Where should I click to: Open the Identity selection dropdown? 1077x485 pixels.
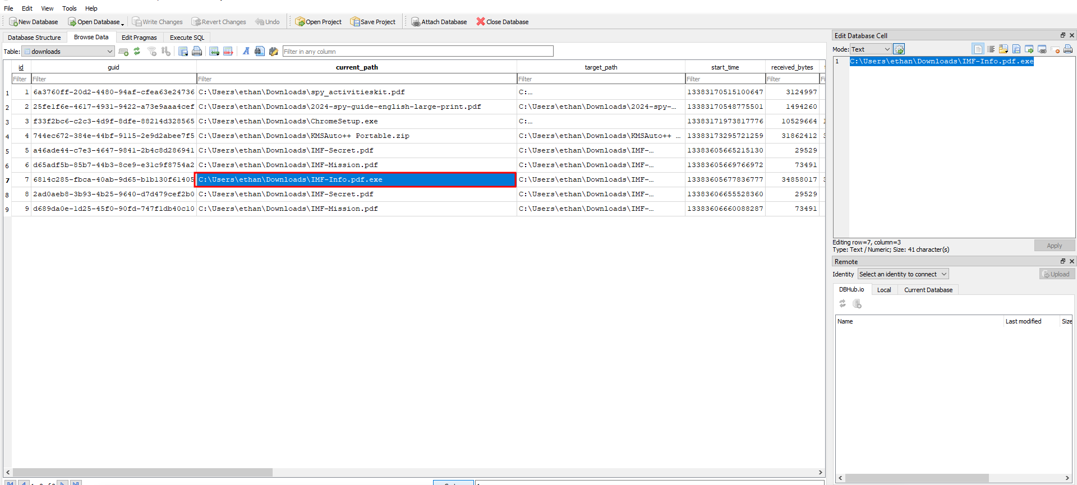tap(903, 274)
